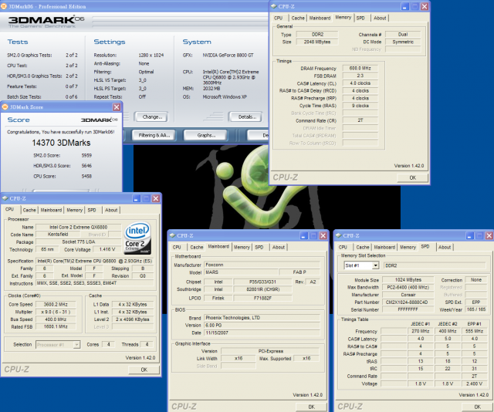Minimize the CPU-Z SPD window
The width and height of the screenshot is (494, 412).
(470, 235)
